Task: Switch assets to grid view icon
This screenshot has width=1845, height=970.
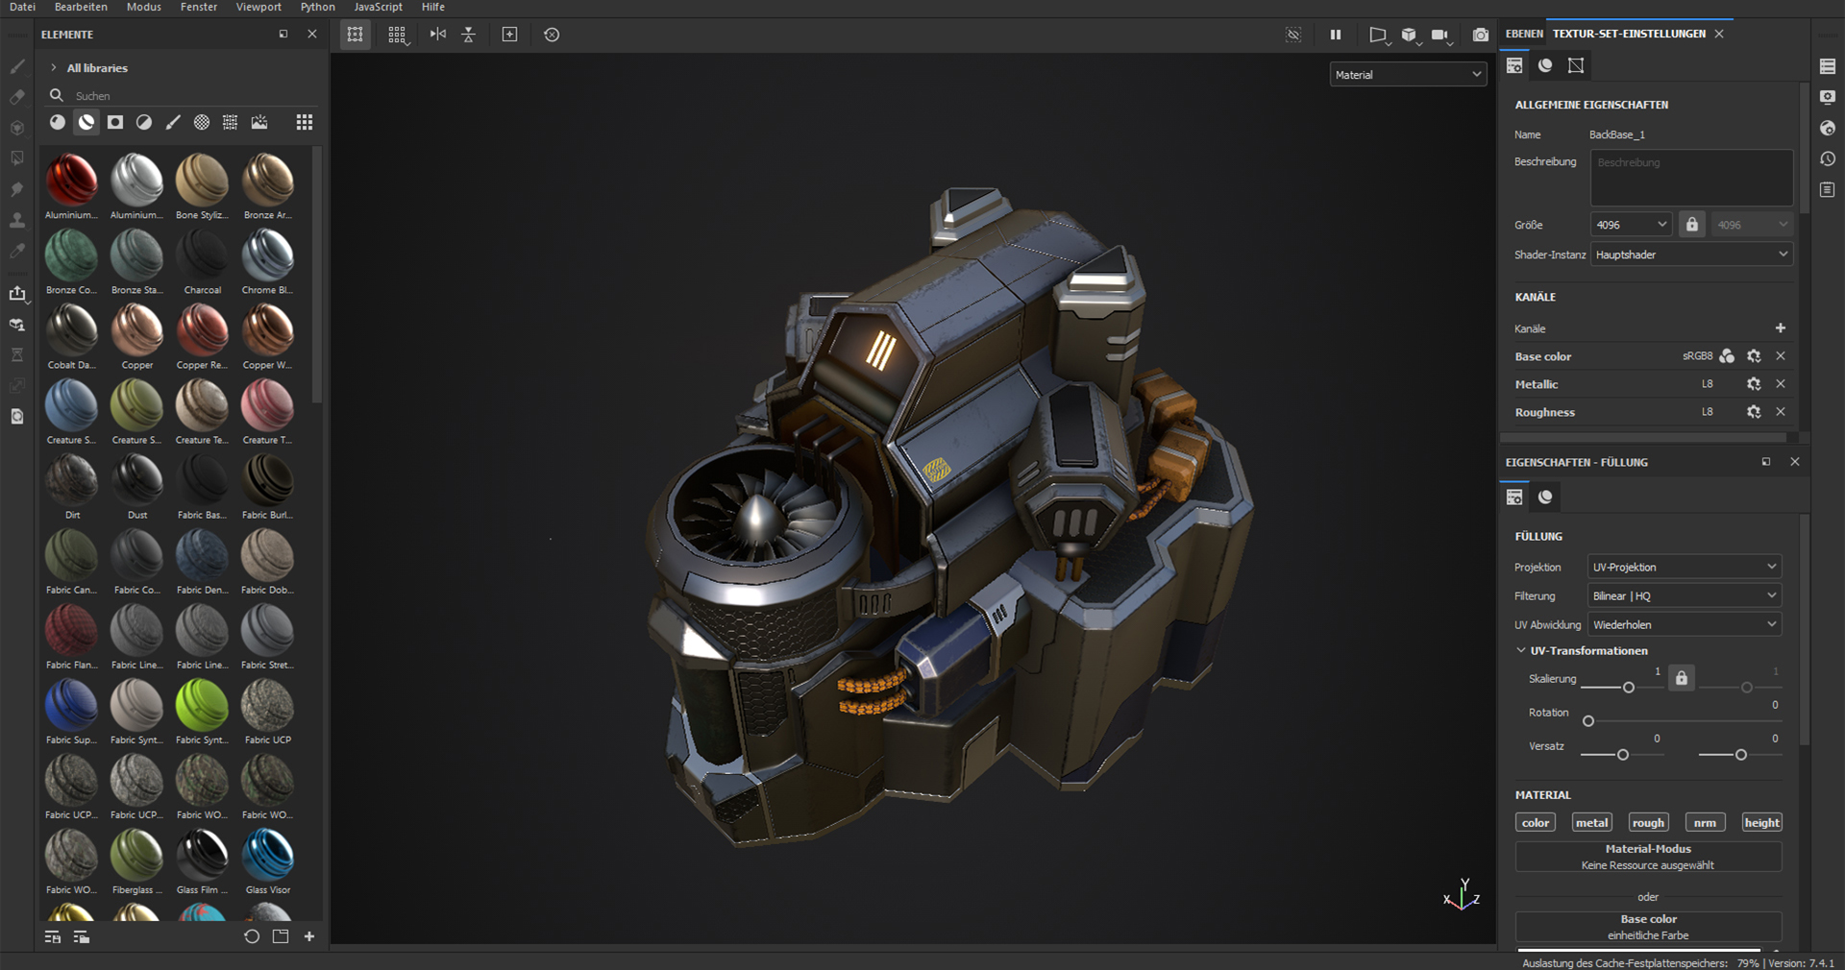Action: (x=305, y=122)
